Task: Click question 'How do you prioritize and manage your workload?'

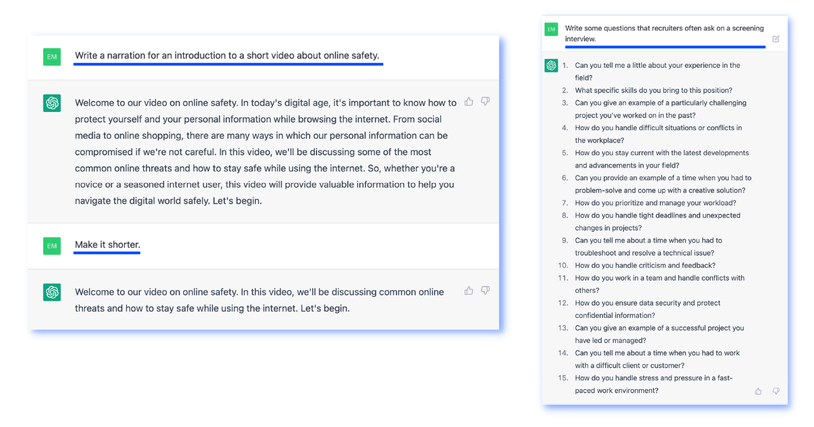Action: (x=655, y=203)
